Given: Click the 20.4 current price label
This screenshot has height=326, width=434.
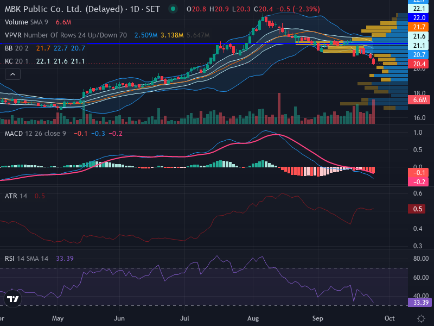Looking at the screenshot, I should point(418,64).
